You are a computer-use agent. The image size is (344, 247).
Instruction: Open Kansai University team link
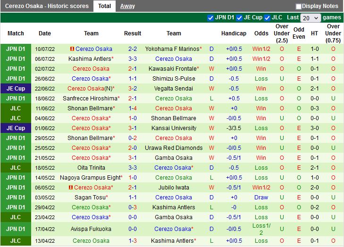174,128
